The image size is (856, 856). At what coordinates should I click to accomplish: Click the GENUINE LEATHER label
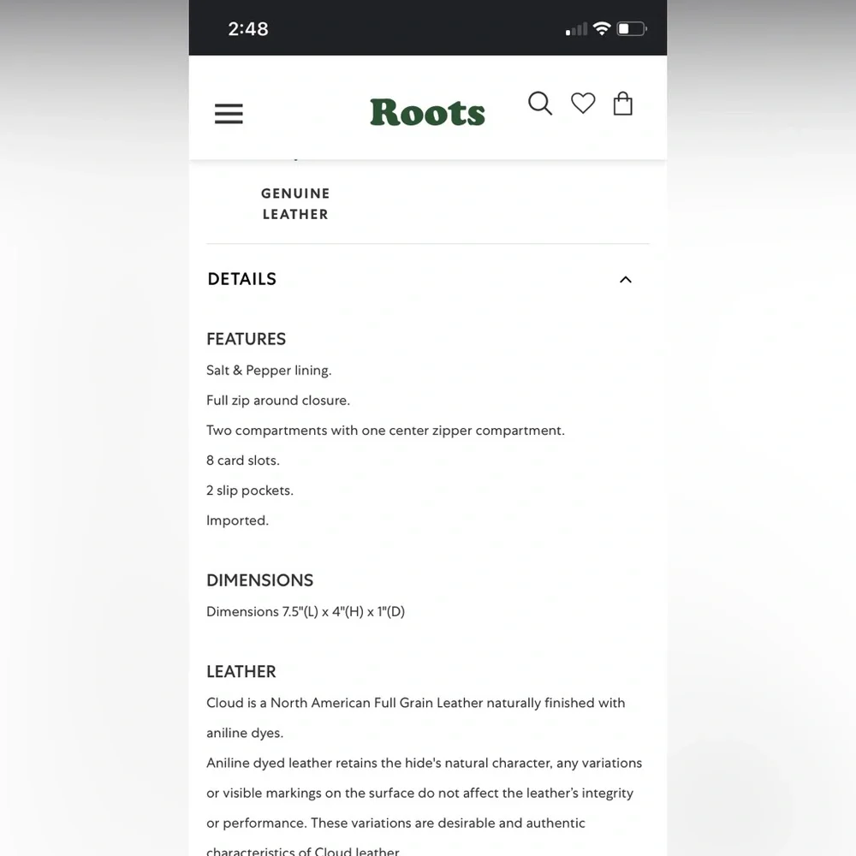[295, 204]
